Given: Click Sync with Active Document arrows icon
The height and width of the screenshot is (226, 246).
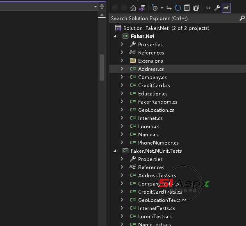Looking at the screenshot, I should [169, 8].
